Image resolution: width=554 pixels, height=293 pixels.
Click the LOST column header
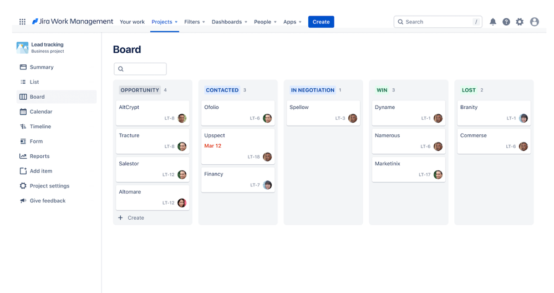point(469,90)
